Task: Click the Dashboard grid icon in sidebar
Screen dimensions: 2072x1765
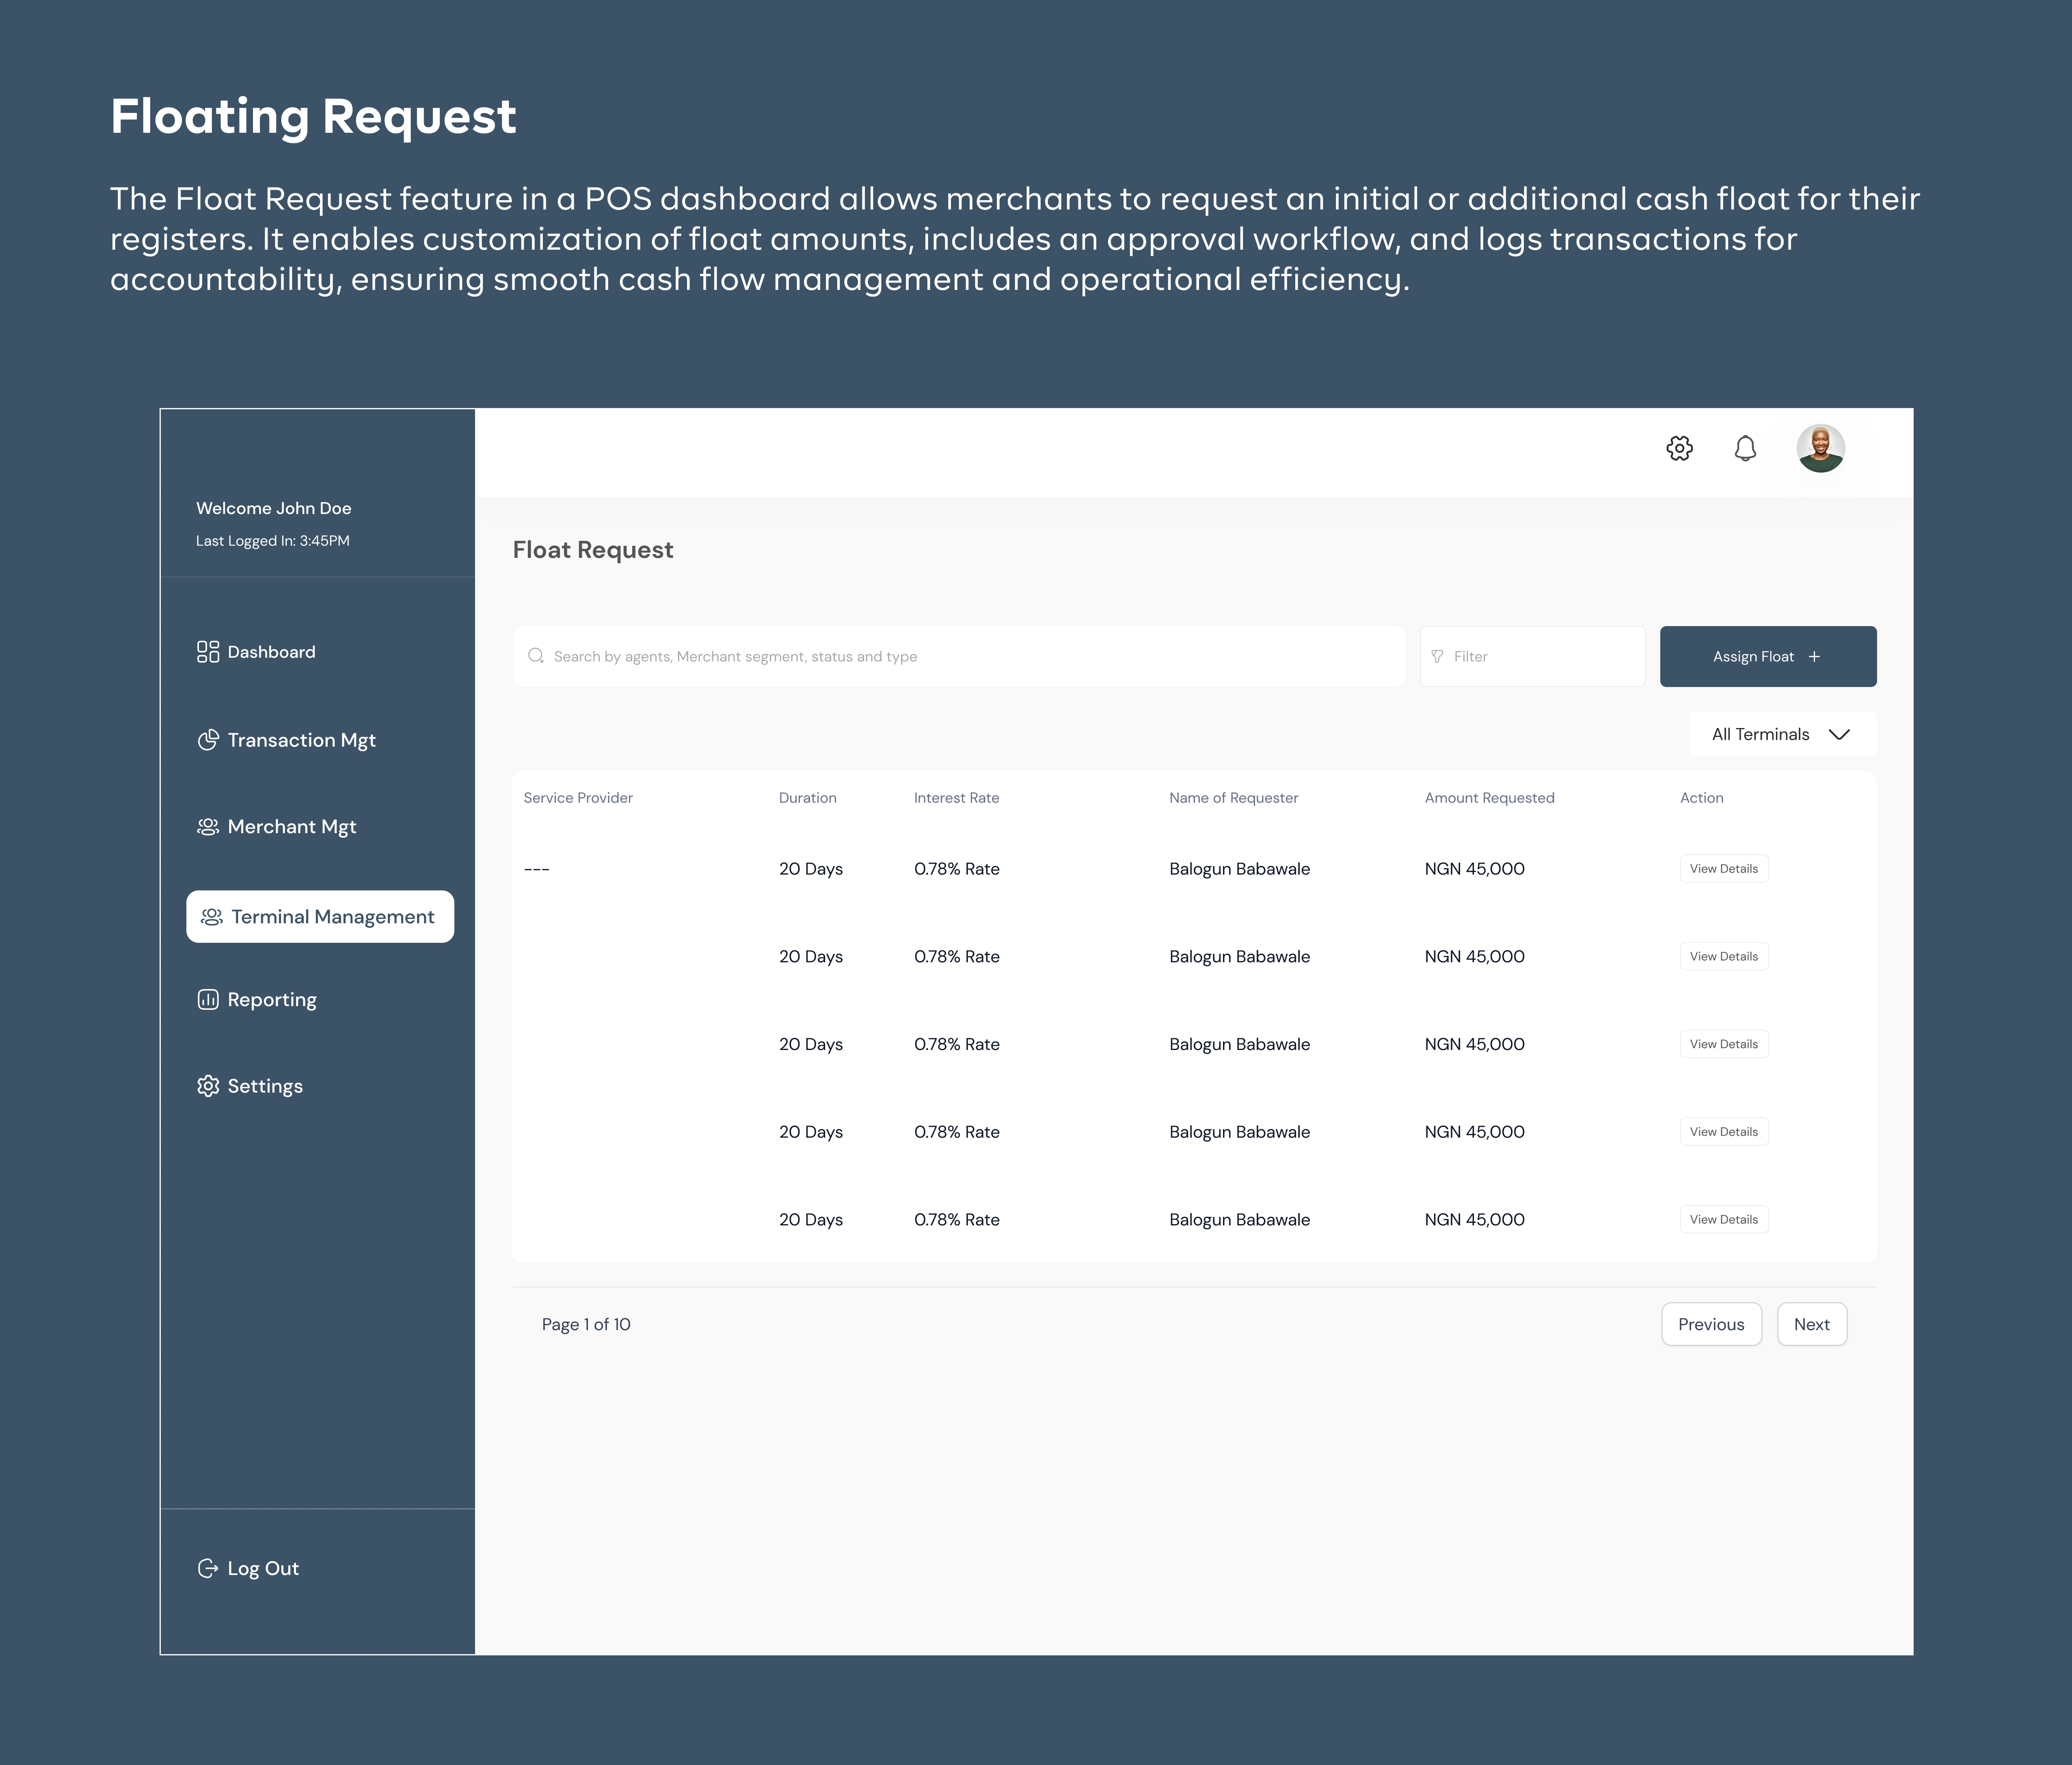Action: [x=208, y=652]
